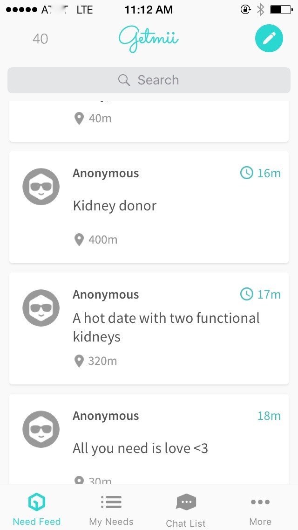The image size is (298, 530).
Task: Tap the avatar on the love post
Action: [x=41, y=429]
